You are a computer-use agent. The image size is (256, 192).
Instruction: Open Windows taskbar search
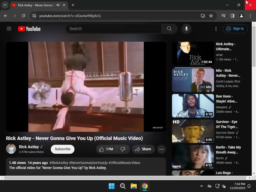click(x=122, y=186)
